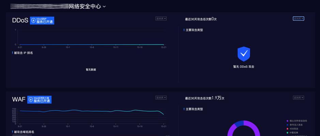This screenshot has width=320, height=136.
Task: Click 被攻击 IP 排名 section label
Action: pyautogui.click(x=23, y=53)
